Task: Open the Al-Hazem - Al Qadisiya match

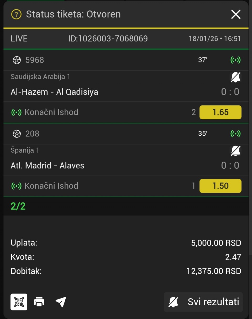Action: pos(54,92)
